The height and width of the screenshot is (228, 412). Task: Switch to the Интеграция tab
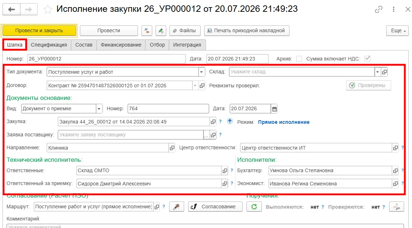point(187,45)
